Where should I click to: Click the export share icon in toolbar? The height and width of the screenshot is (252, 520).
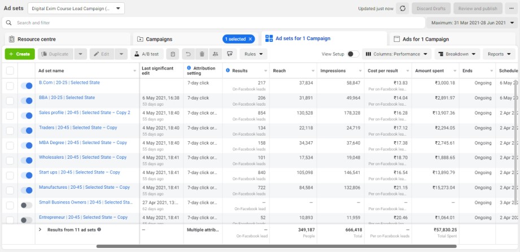(x=229, y=54)
